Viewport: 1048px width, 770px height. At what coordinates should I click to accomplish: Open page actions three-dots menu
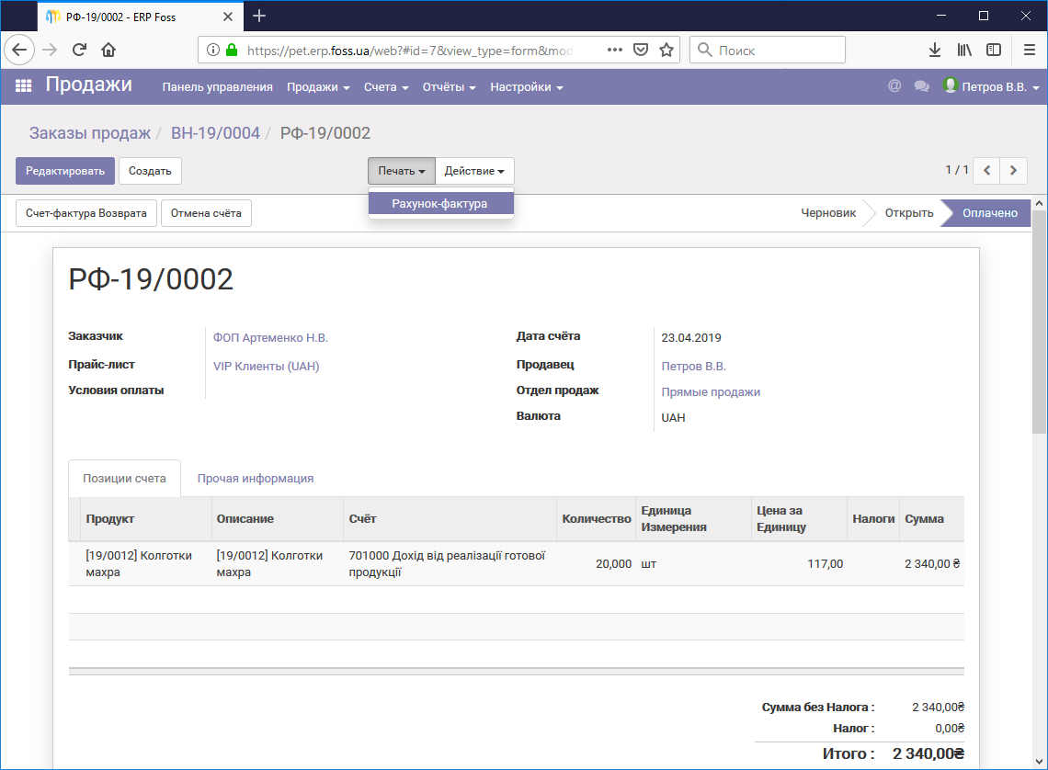click(x=614, y=50)
